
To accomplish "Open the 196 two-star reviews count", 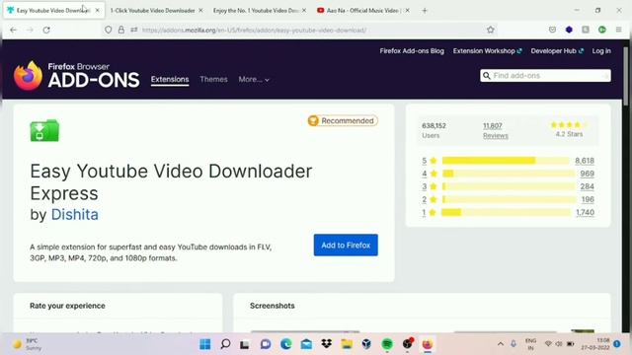I will pyautogui.click(x=588, y=199).
